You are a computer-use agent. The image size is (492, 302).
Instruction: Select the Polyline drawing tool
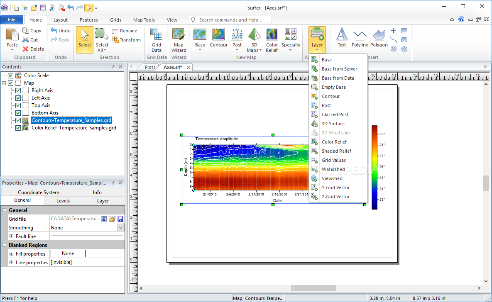[360, 38]
